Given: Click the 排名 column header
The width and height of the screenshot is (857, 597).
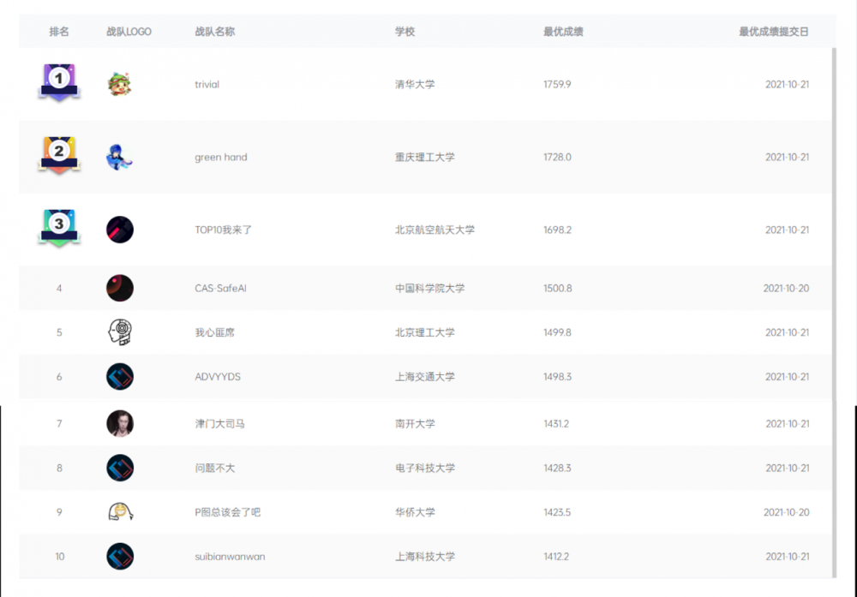Looking at the screenshot, I should point(59,32).
